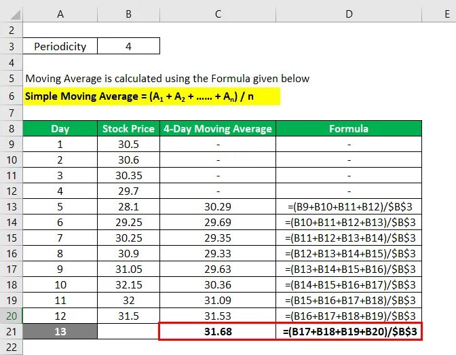Click the Stock Price header cell

coord(128,128)
